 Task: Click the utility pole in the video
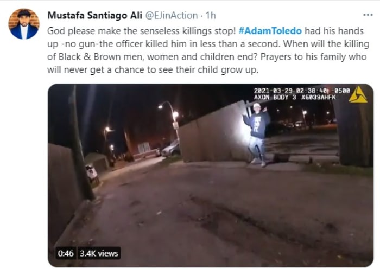point(81,143)
